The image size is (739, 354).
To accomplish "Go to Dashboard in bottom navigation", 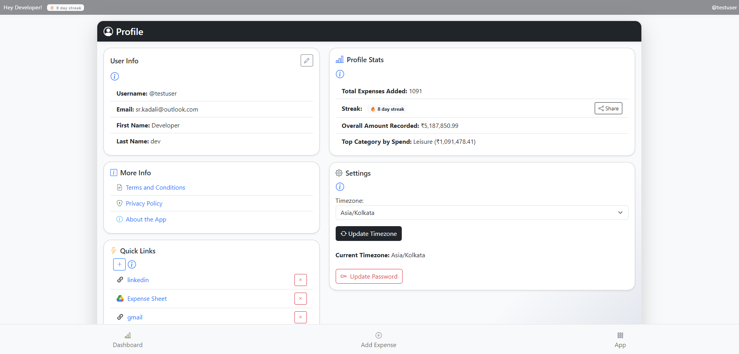I will (x=128, y=340).
